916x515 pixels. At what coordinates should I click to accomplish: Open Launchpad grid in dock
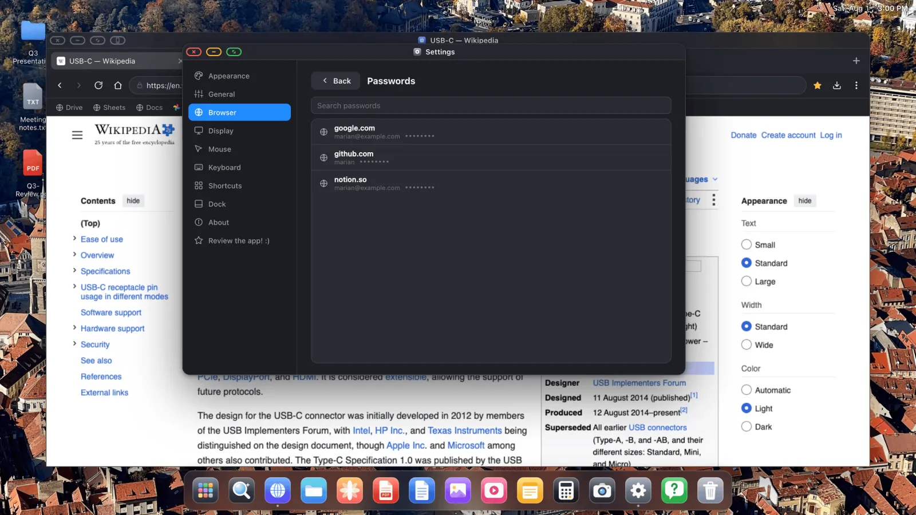coord(206,491)
